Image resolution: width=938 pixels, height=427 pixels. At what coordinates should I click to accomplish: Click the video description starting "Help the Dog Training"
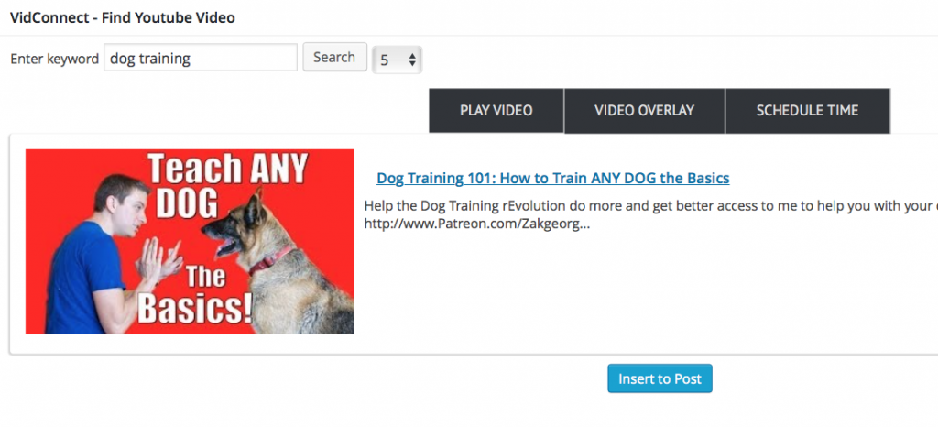[641, 205]
